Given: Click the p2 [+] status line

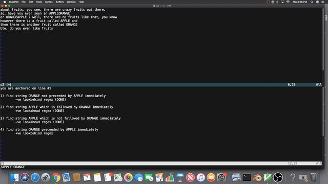Looking at the screenshot, I should pyautogui.click(x=161, y=84).
